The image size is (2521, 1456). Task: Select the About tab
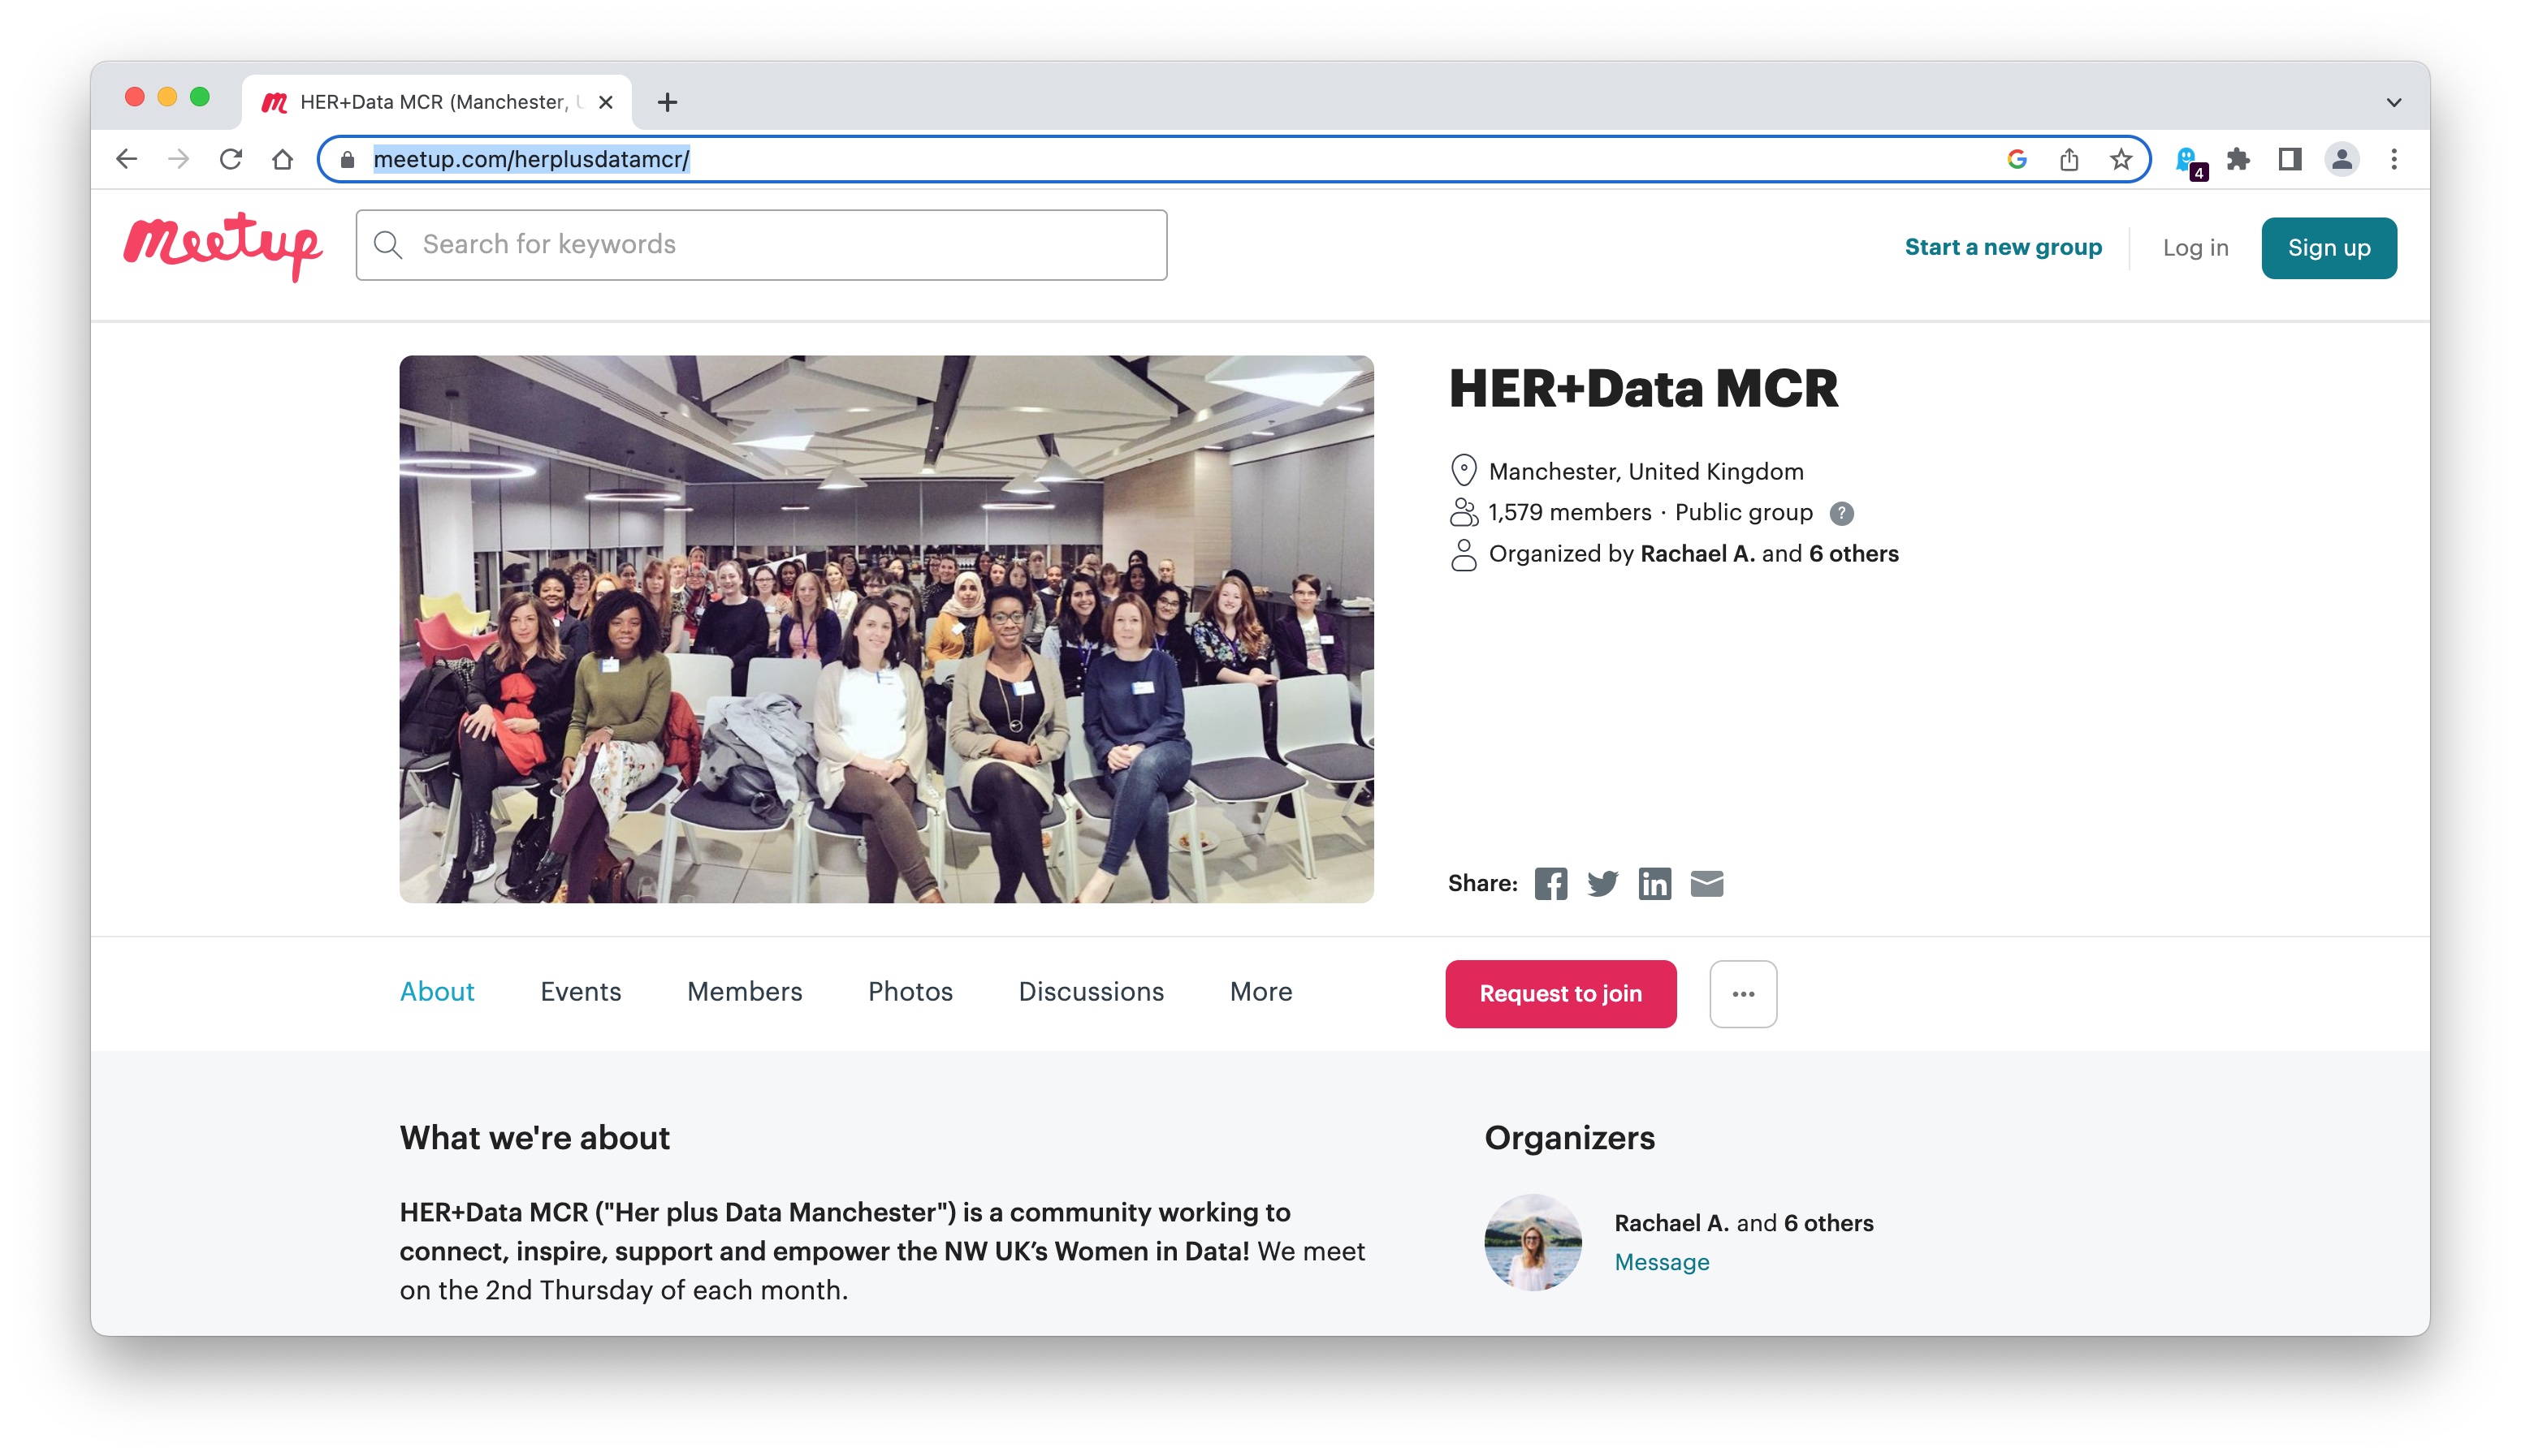[x=437, y=992]
